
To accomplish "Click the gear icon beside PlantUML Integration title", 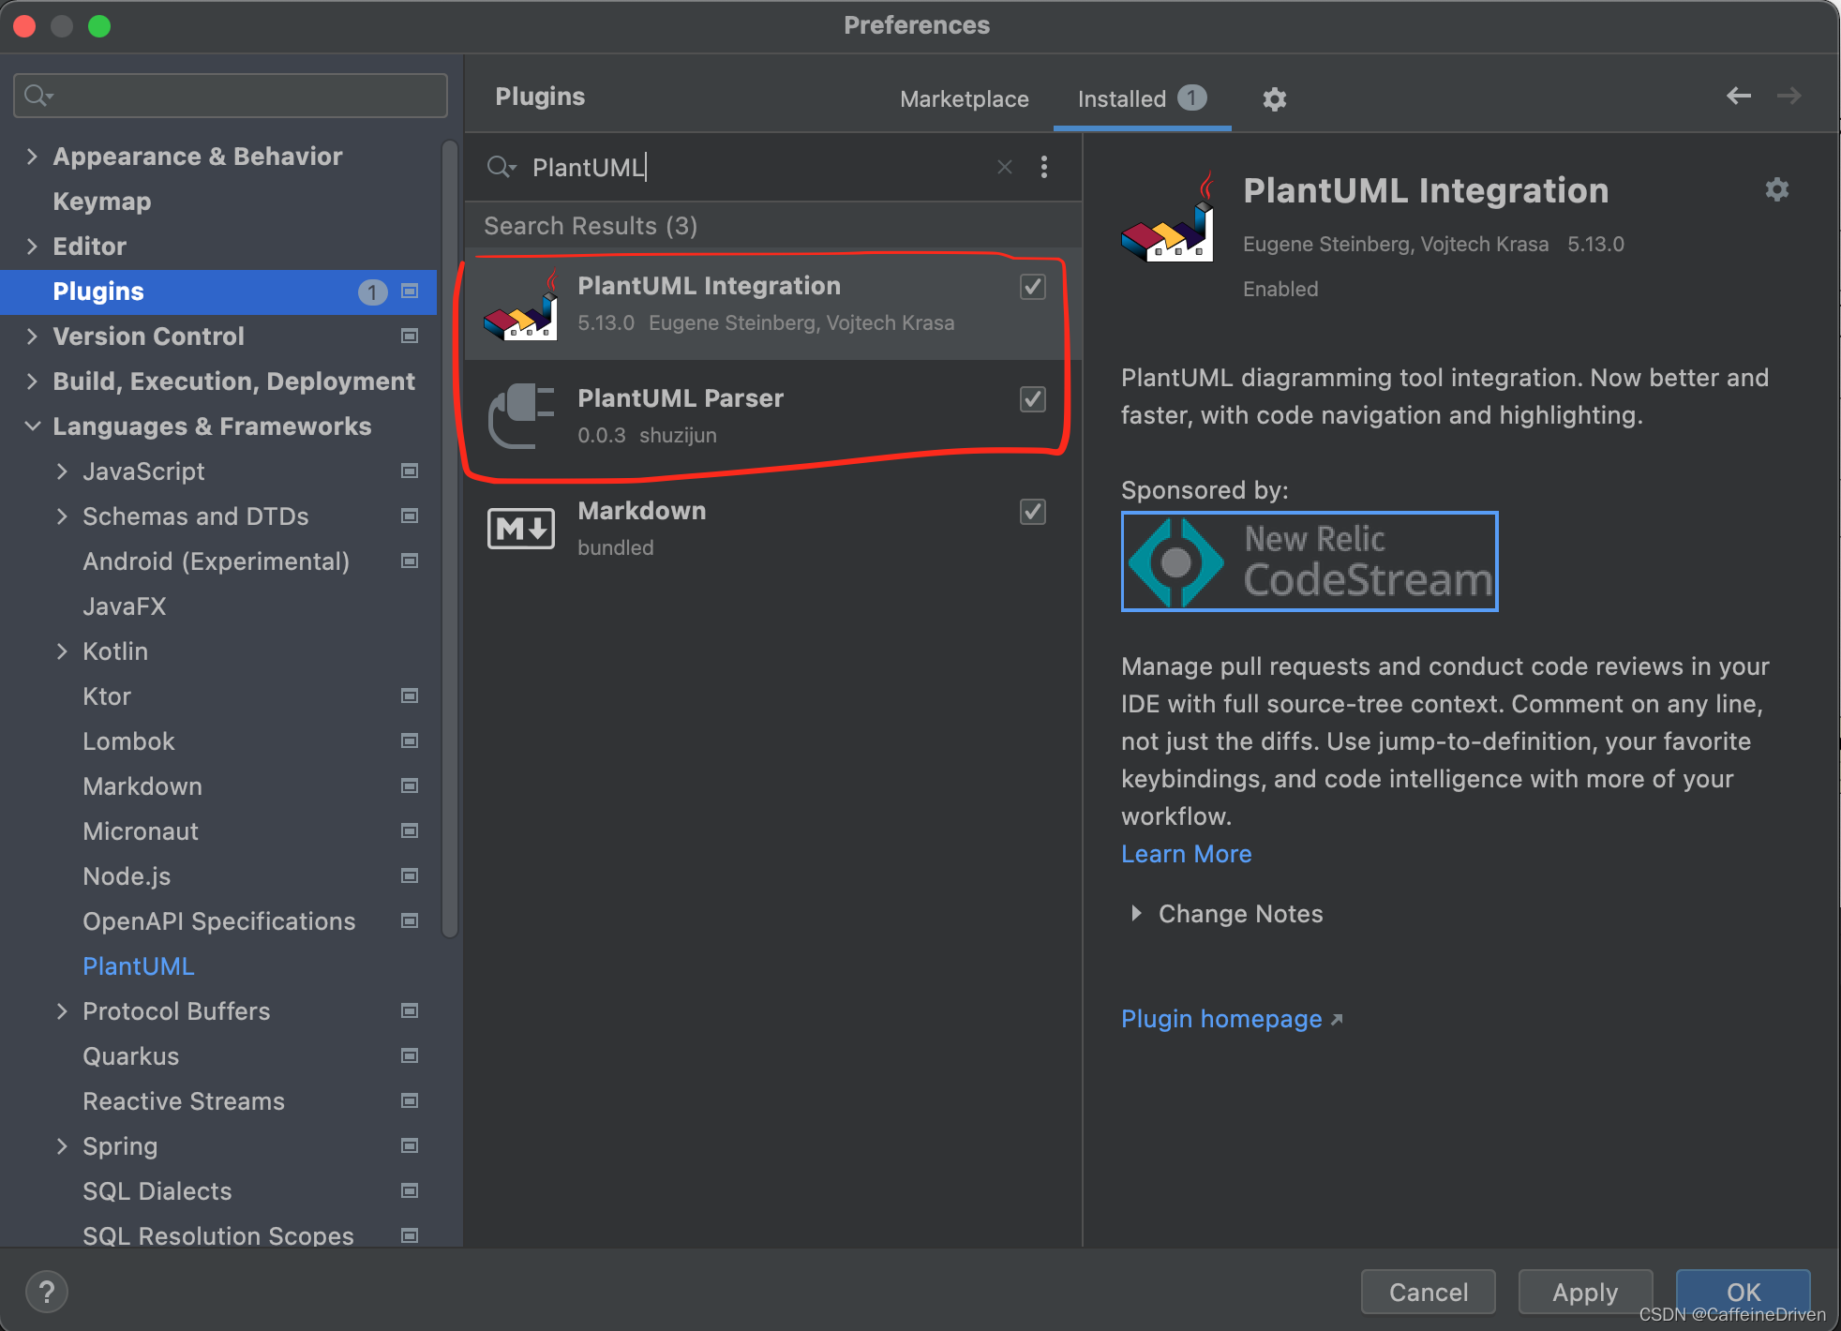I will (x=1776, y=189).
